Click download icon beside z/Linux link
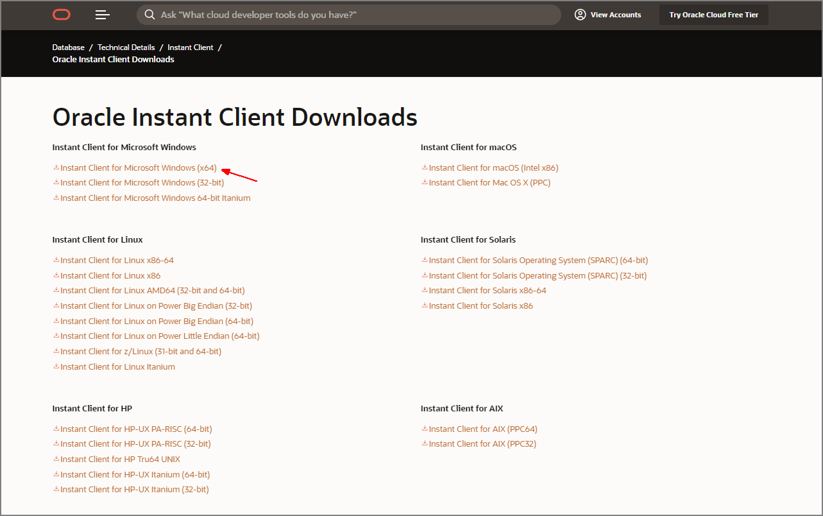 click(x=56, y=351)
